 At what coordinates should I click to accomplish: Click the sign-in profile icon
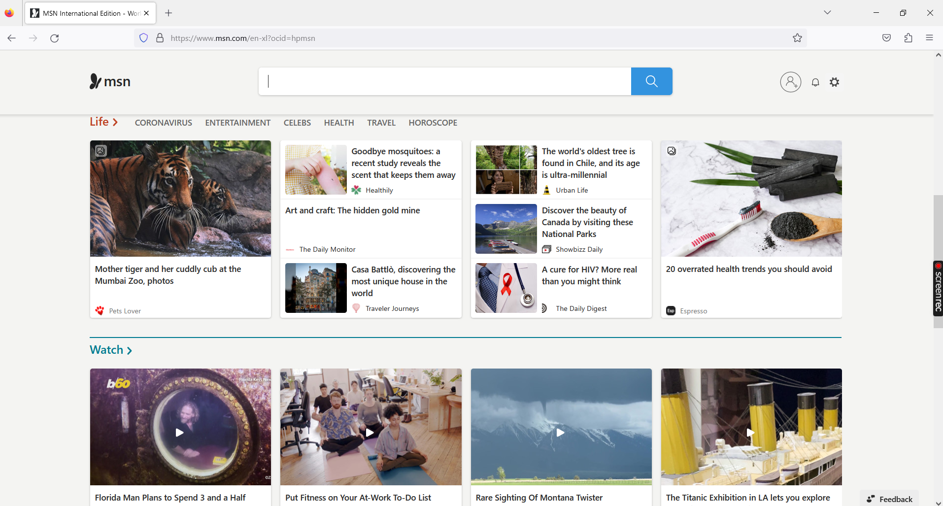pos(791,82)
